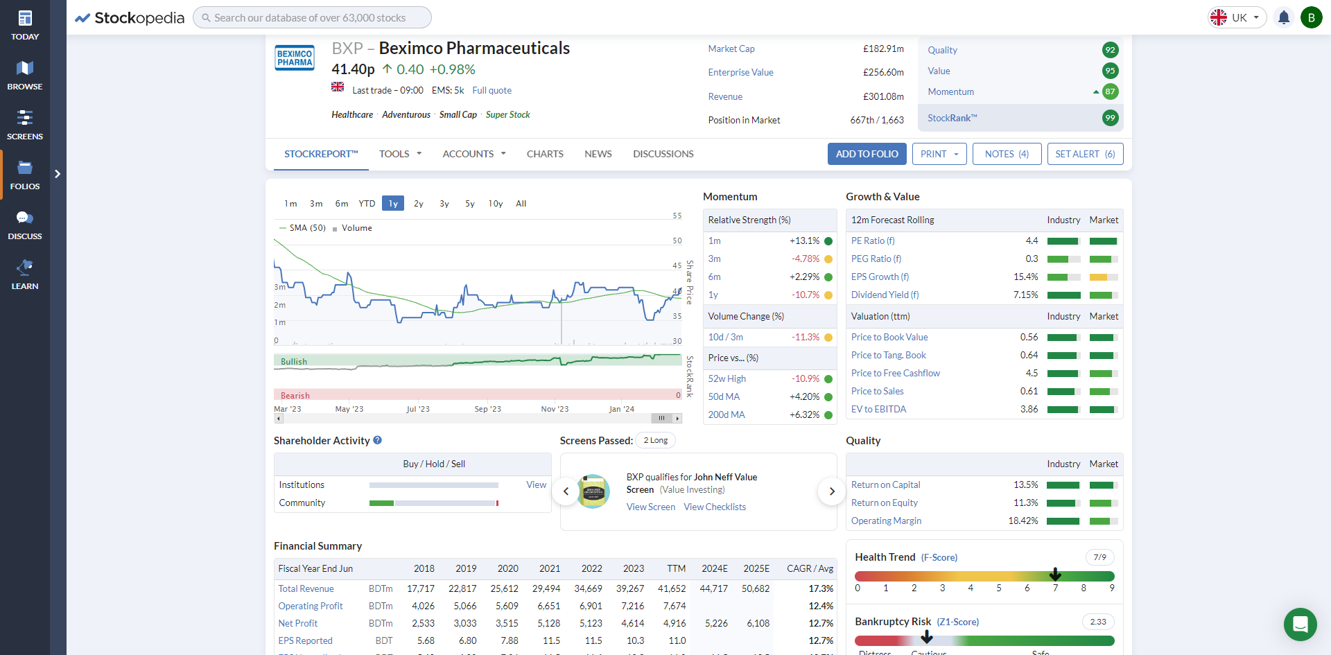Click the John Neff screen avatar
The width and height of the screenshot is (1331, 655).
(x=593, y=491)
